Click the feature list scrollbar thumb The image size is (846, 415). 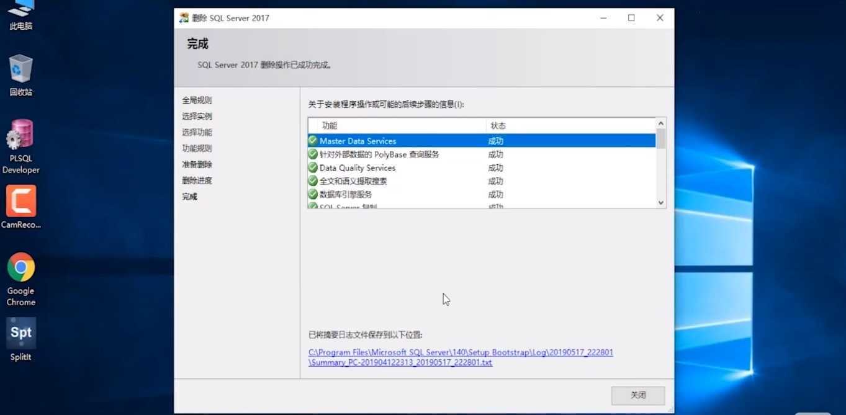coord(660,138)
